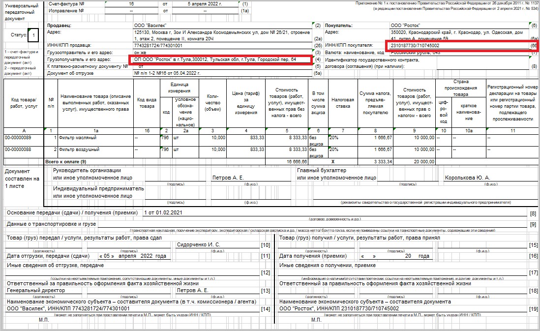Click the "Дата получения (приемки)" label
Image resolution: width=540 pixels, height=331 pixels.
tap(313, 256)
